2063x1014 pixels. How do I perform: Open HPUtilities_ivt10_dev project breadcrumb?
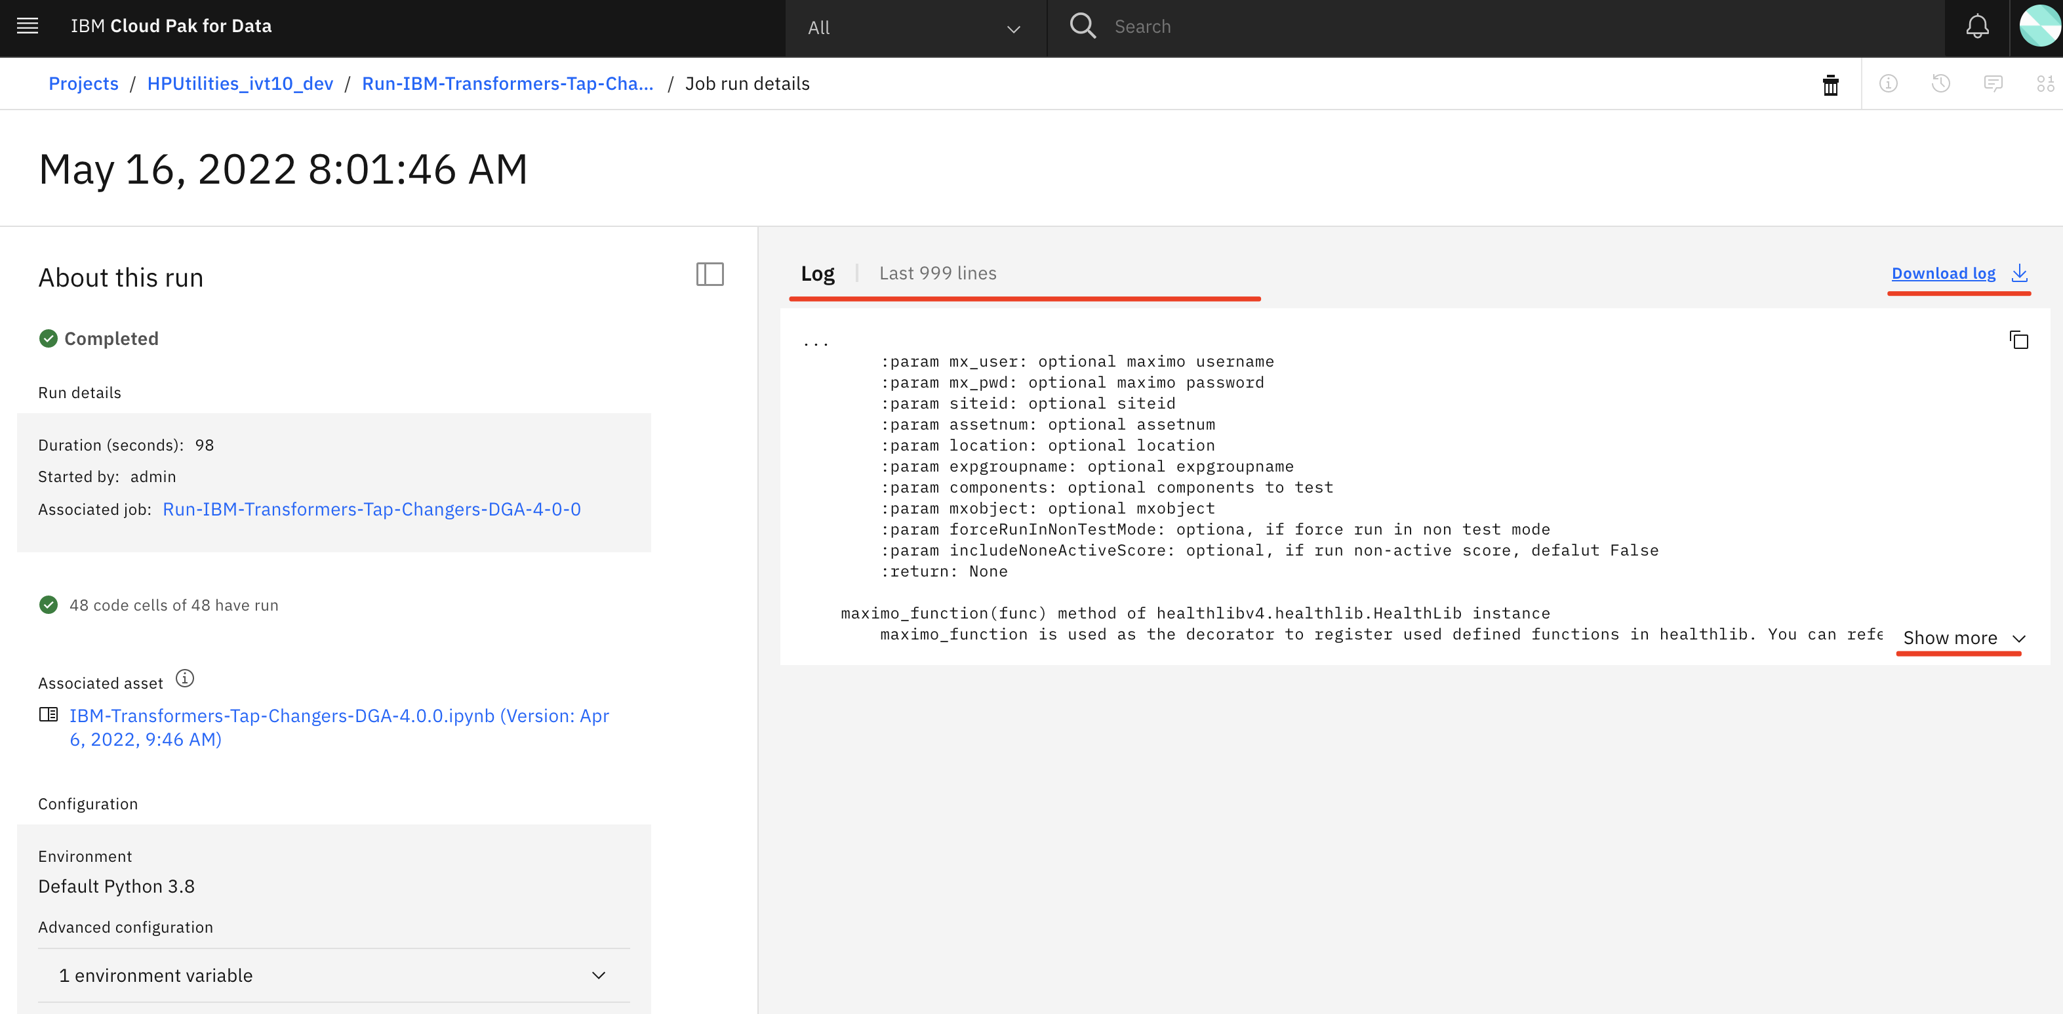[x=240, y=83]
